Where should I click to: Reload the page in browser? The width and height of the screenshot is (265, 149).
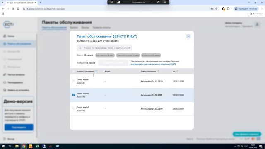pyautogui.click(x=13, y=9)
